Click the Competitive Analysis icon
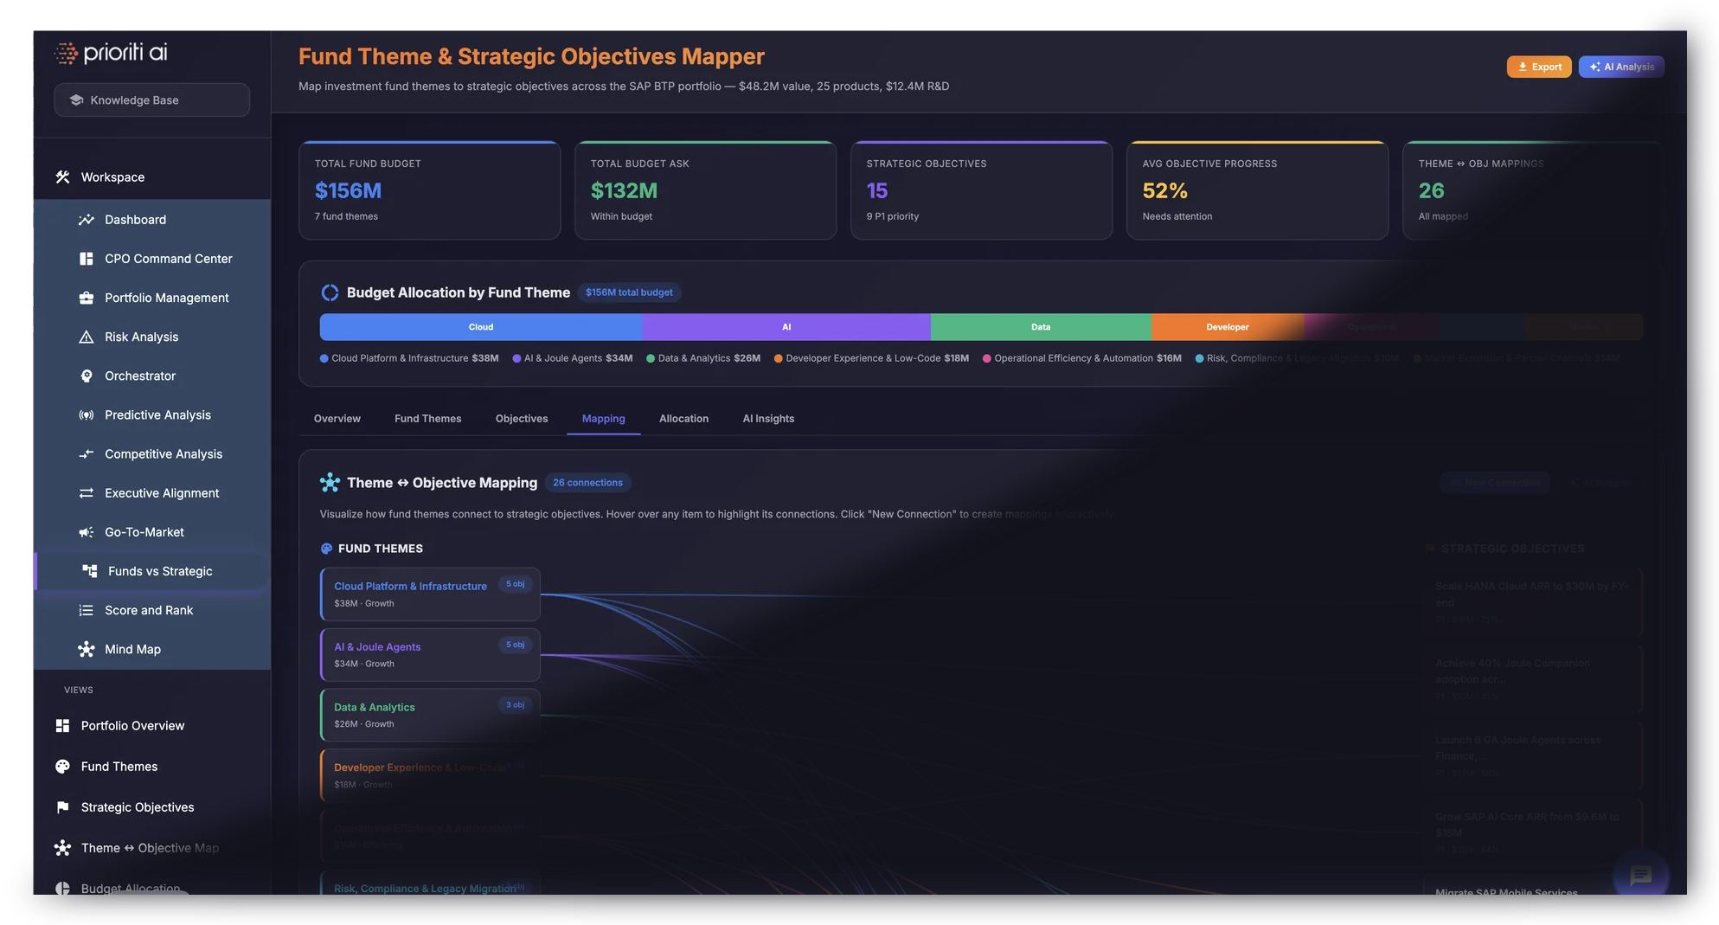 click(86, 454)
